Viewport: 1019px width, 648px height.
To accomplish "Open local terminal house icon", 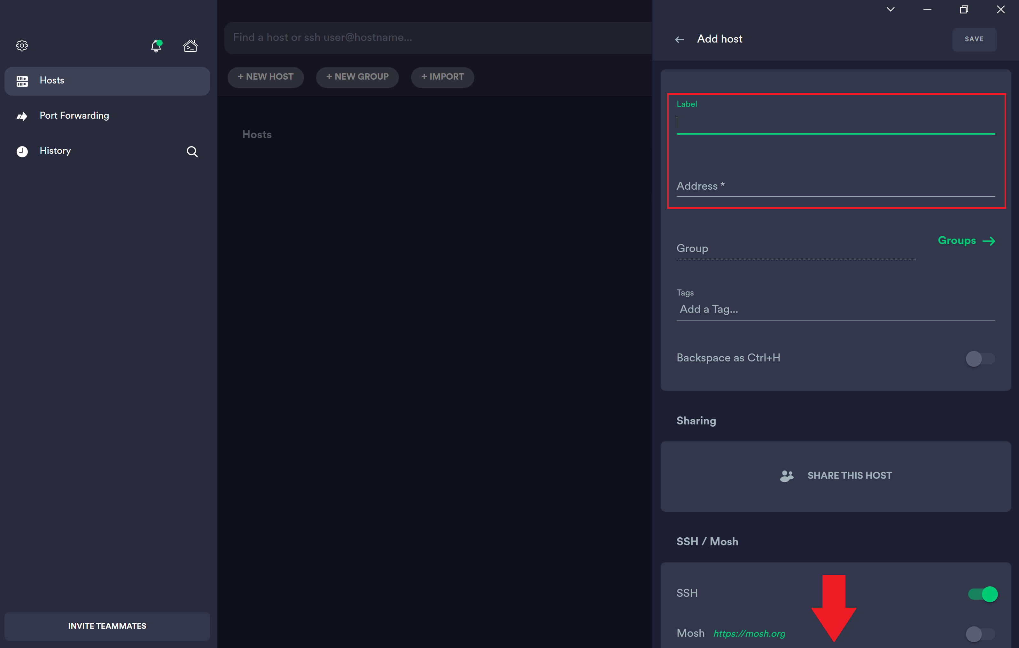I will [x=190, y=45].
